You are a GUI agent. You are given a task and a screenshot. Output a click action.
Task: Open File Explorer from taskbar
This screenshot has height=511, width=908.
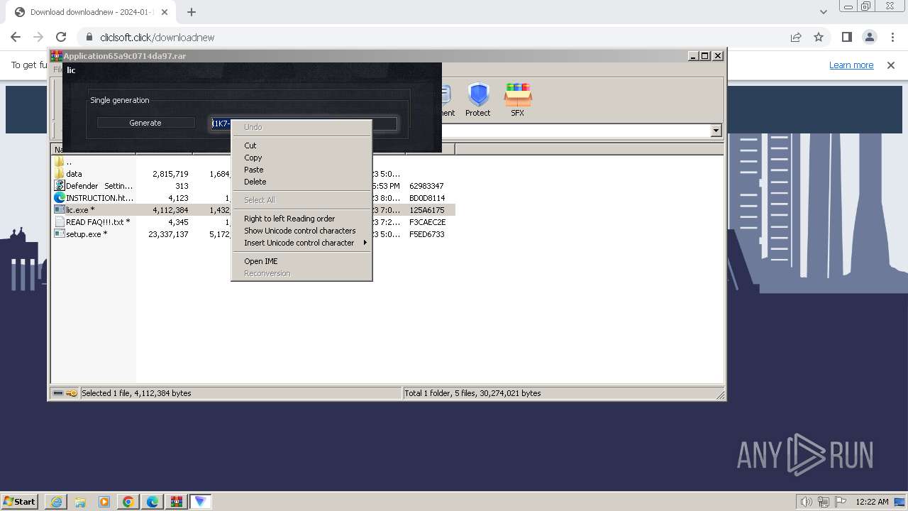(80, 501)
